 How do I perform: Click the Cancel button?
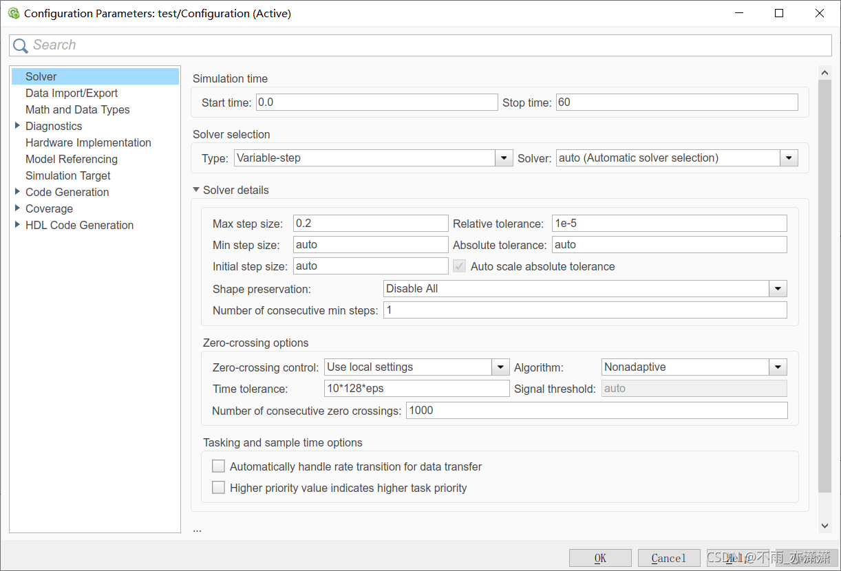click(668, 558)
